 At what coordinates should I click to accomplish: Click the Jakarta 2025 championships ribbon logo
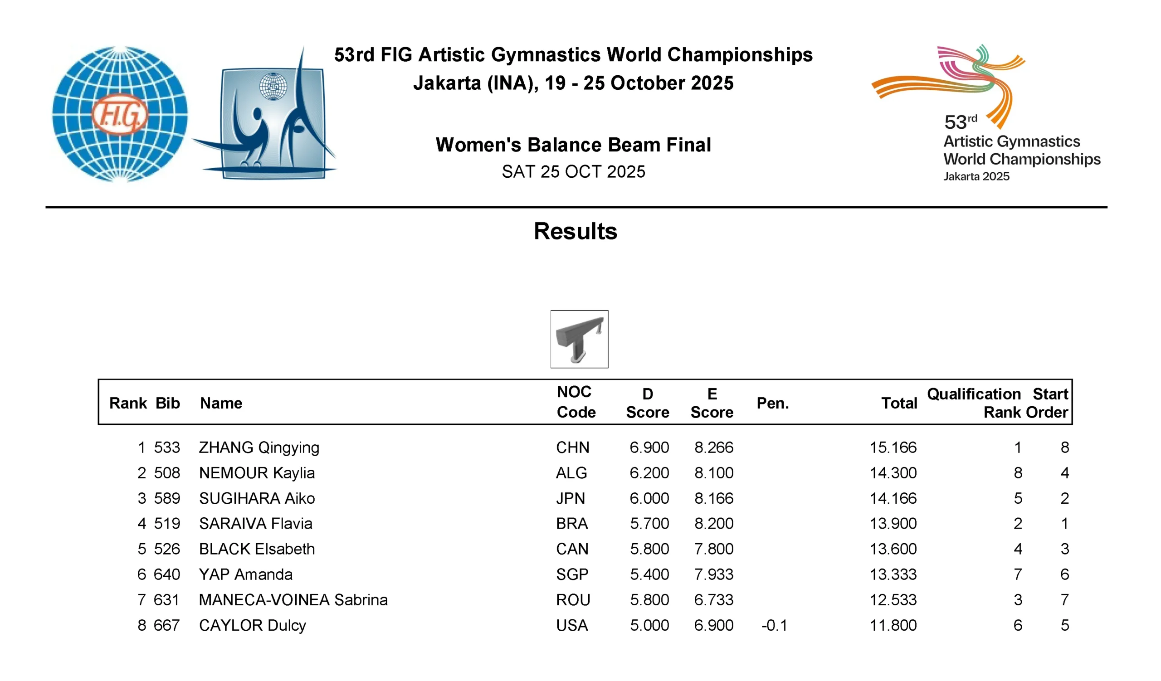point(986,113)
